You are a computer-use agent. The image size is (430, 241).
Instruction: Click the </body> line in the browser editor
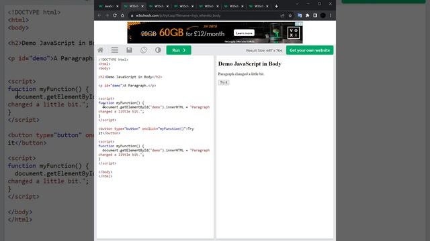105,172
